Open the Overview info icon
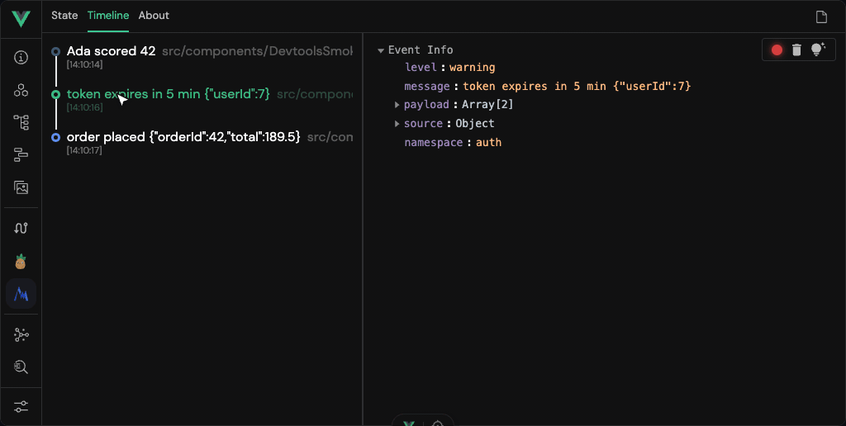Screen dimensions: 846x426 (x=21, y=58)
